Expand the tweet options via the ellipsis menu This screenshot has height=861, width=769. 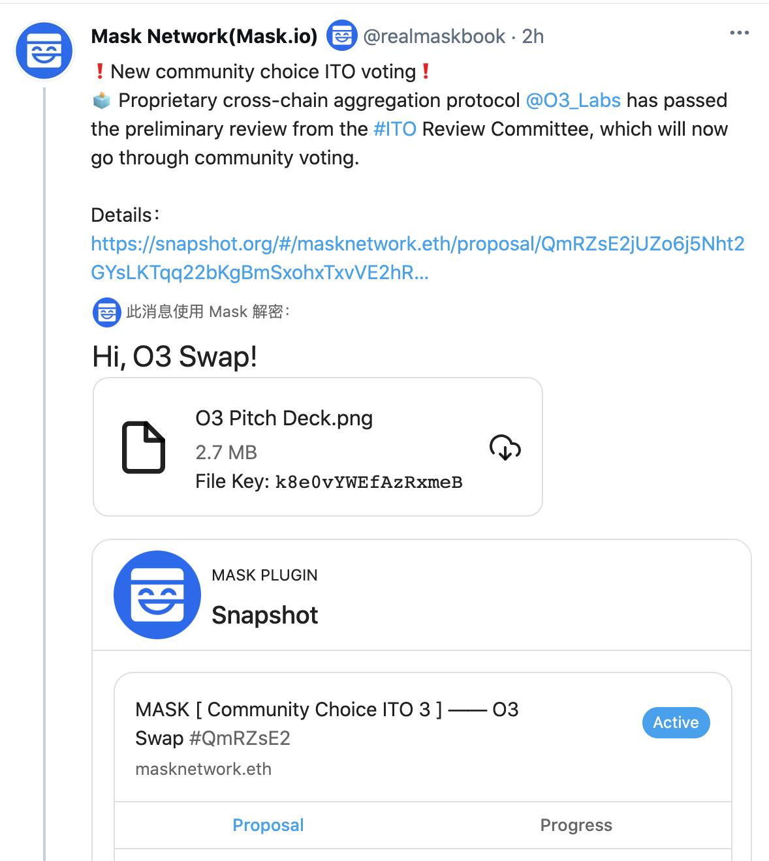[x=740, y=31]
